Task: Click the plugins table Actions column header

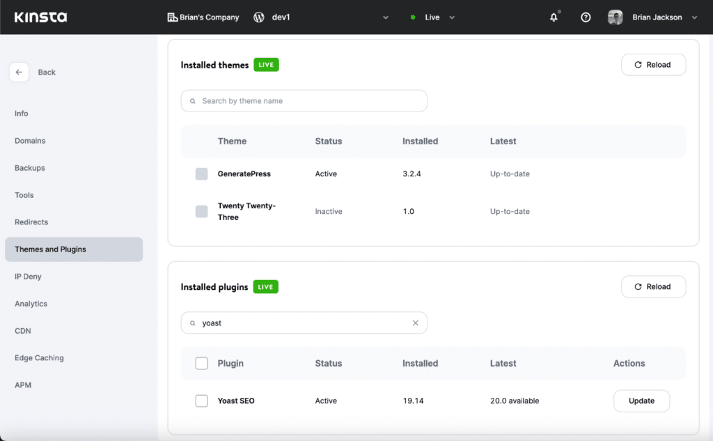Action: 629,363
